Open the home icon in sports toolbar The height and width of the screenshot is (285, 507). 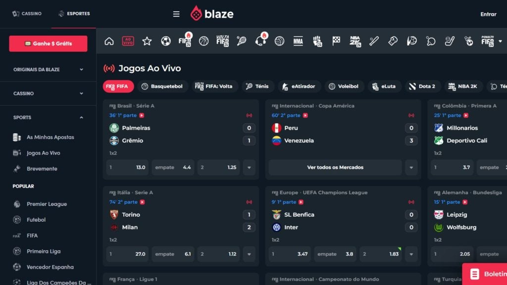[x=109, y=41]
